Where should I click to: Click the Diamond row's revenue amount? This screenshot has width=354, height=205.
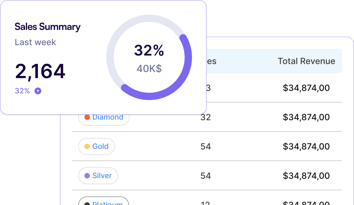[x=306, y=117]
